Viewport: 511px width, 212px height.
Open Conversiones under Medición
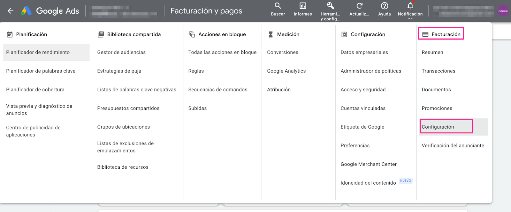pyautogui.click(x=283, y=52)
